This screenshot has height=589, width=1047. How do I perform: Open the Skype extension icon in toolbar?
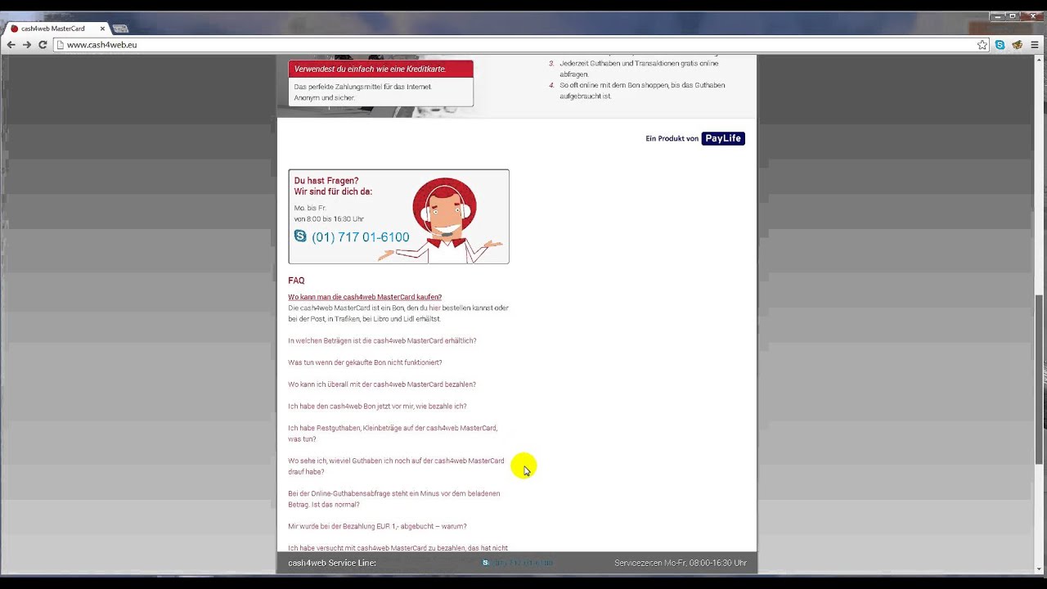pos(1000,45)
